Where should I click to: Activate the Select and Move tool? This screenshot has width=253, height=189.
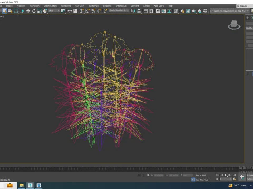28,11
